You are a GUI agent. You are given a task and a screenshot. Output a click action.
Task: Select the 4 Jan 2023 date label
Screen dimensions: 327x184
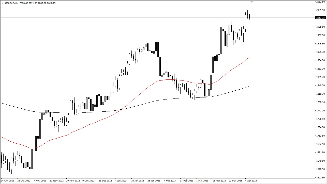[x=121, y=181]
